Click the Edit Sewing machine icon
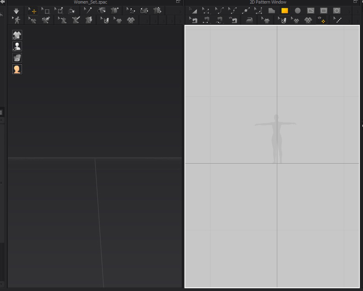This screenshot has width=363, height=291. [193, 21]
